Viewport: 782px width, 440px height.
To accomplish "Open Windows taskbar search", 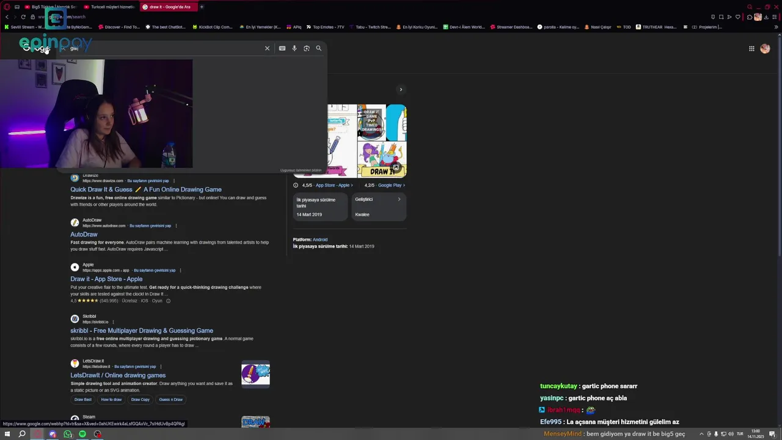I will coord(22,434).
